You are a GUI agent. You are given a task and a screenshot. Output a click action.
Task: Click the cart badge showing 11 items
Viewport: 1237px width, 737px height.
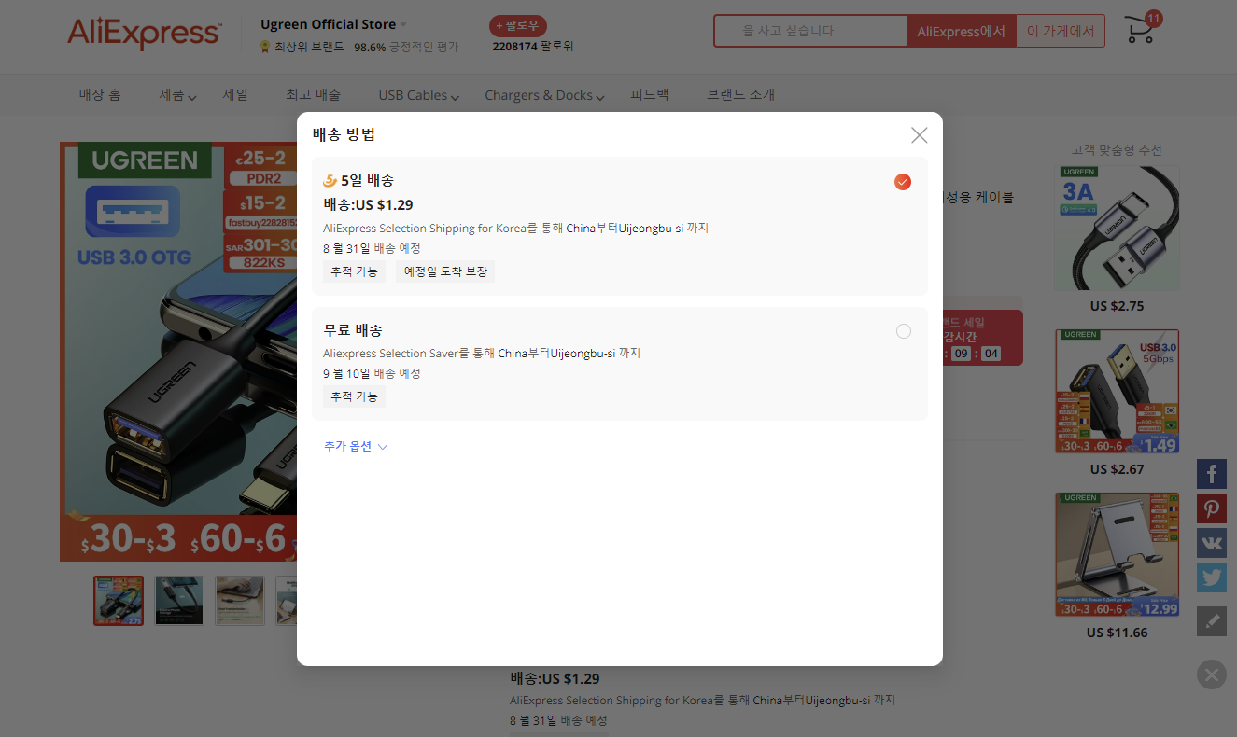click(1153, 19)
